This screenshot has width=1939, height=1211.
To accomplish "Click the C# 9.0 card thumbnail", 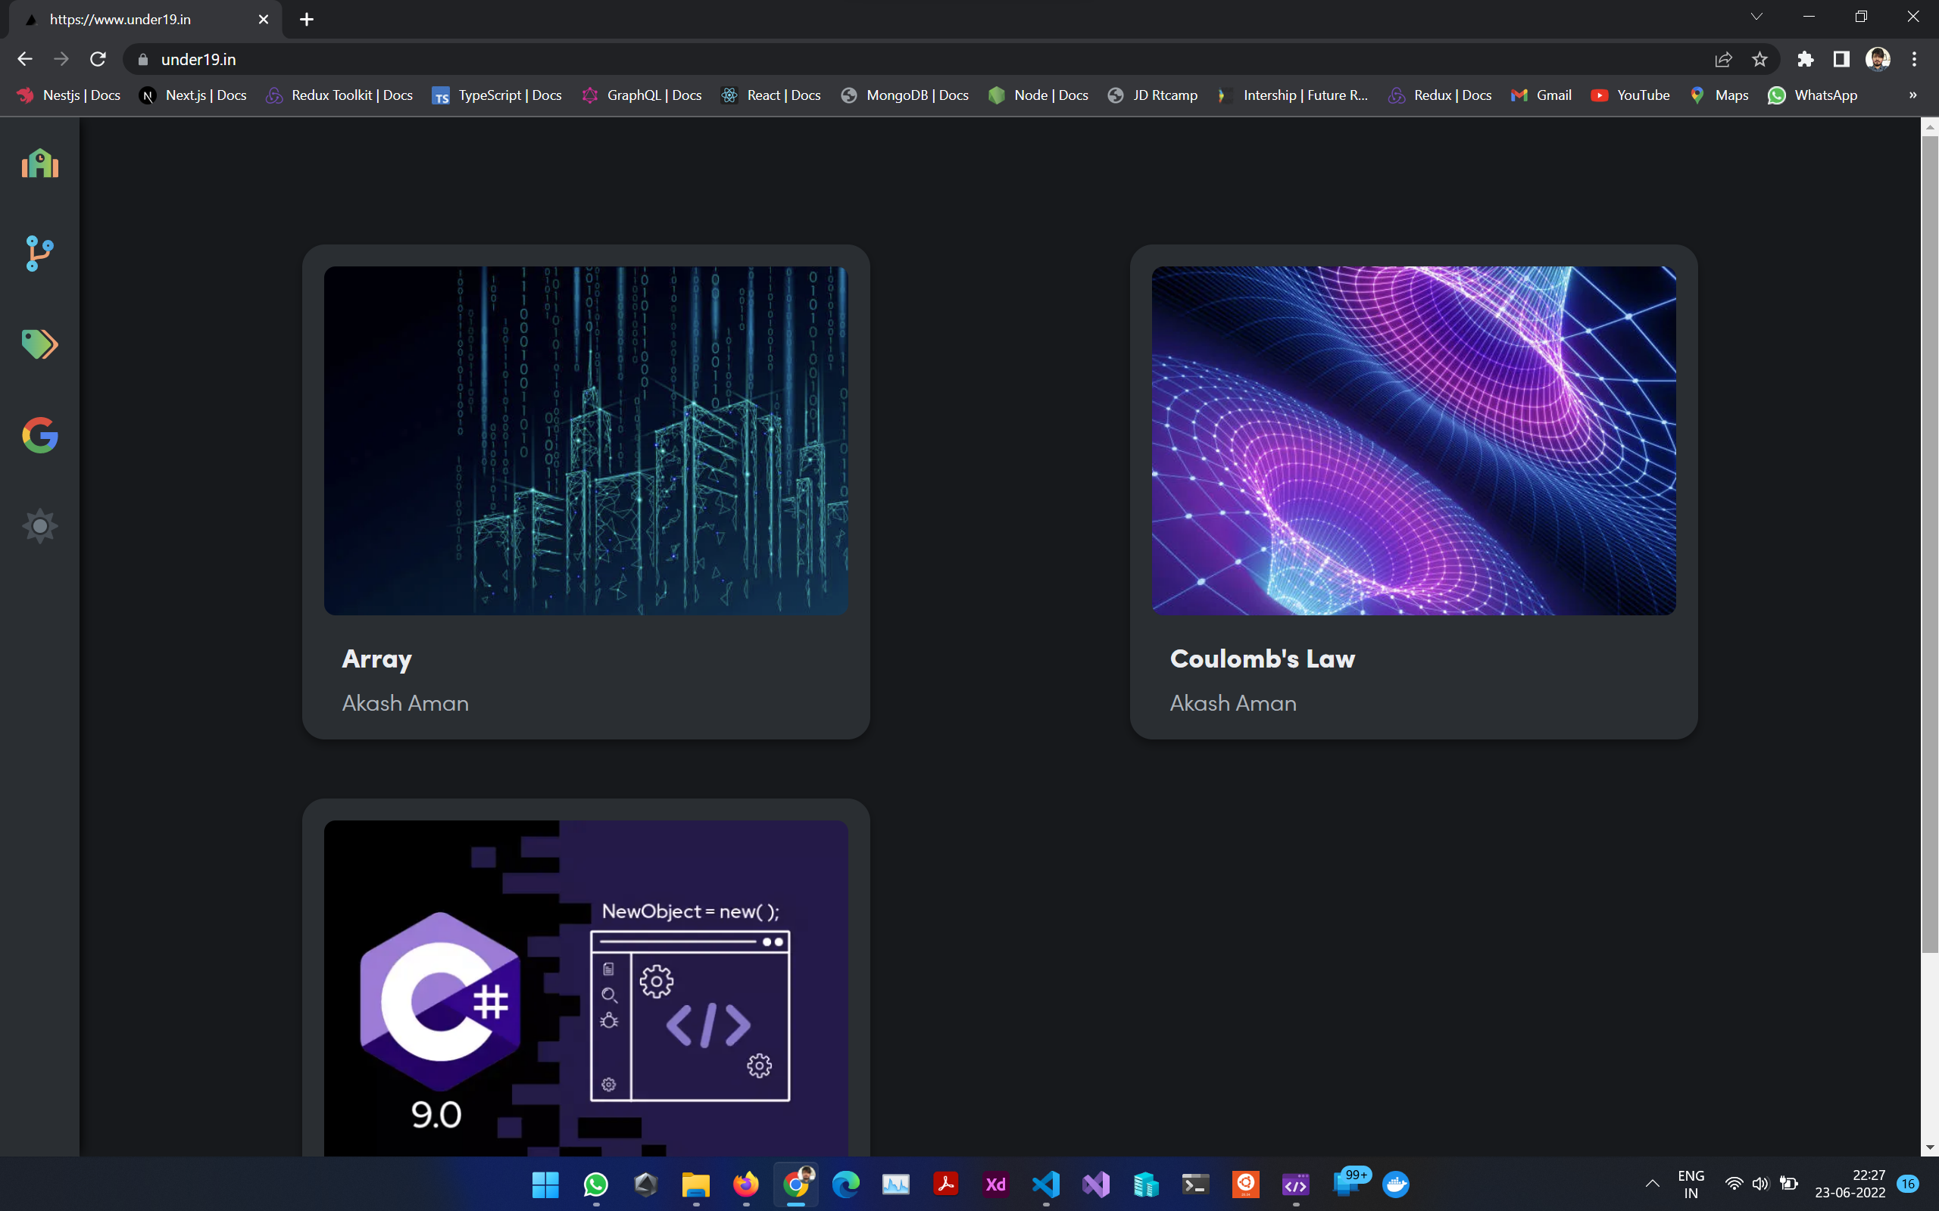I will pyautogui.click(x=585, y=987).
